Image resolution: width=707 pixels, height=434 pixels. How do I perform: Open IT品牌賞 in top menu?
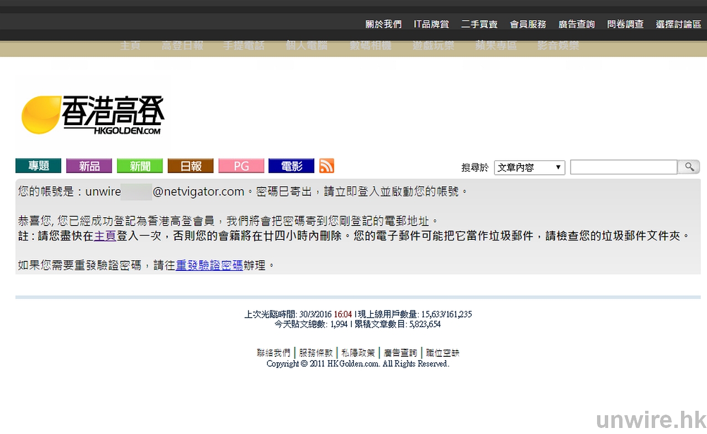(431, 24)
